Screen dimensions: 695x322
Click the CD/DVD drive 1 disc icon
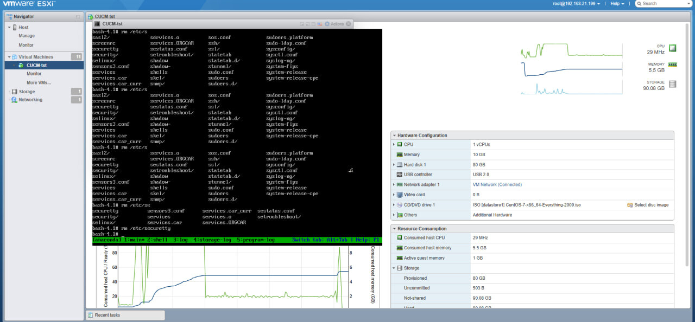coord(400,205)
